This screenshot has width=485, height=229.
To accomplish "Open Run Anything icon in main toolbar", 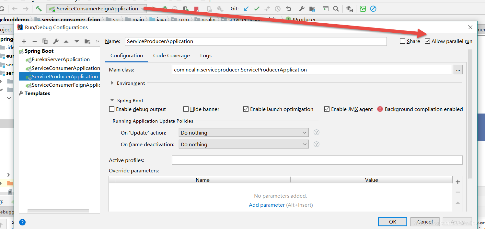I will tap(325, 9).
